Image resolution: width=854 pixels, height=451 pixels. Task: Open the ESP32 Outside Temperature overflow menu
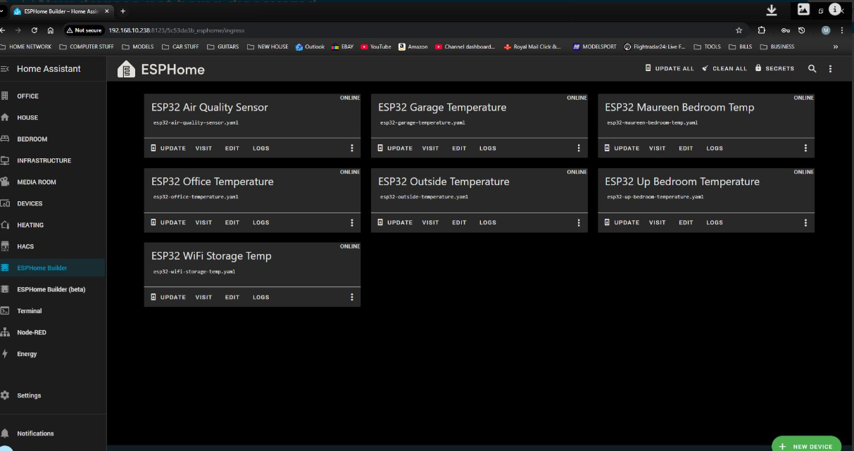[x=579, y=222]
